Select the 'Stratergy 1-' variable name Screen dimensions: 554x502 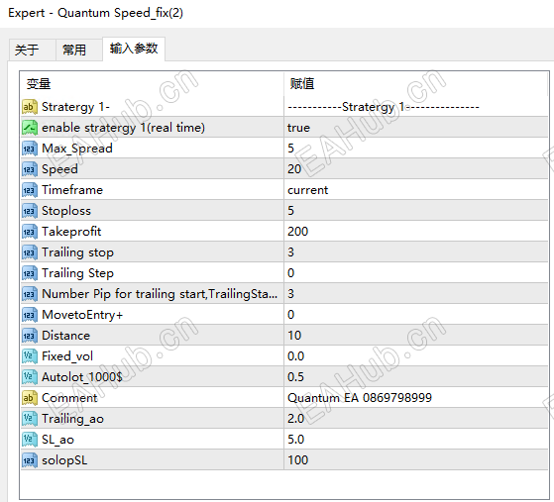coord(75,107)
